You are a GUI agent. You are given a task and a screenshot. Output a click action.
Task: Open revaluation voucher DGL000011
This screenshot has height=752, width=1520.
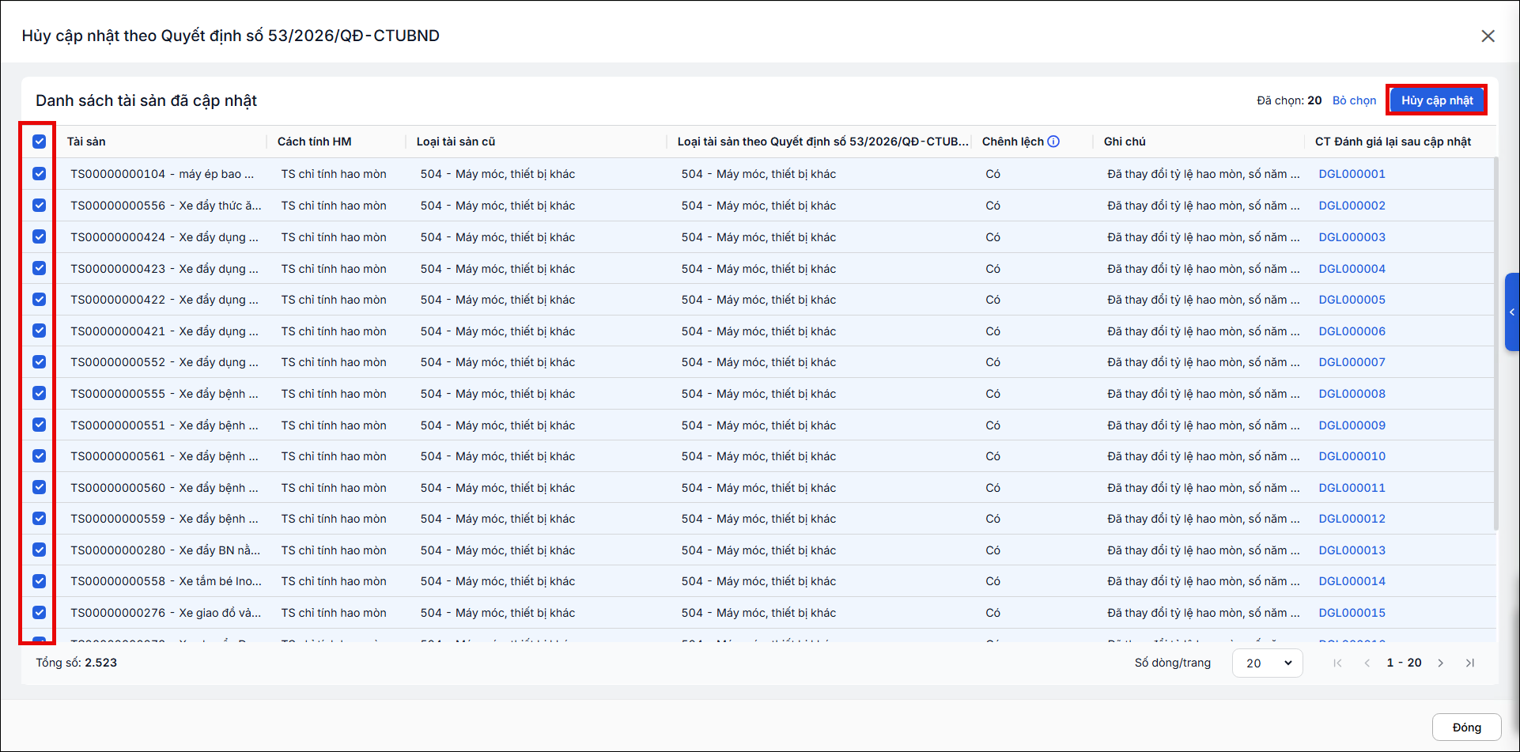tap(1352, 488)
